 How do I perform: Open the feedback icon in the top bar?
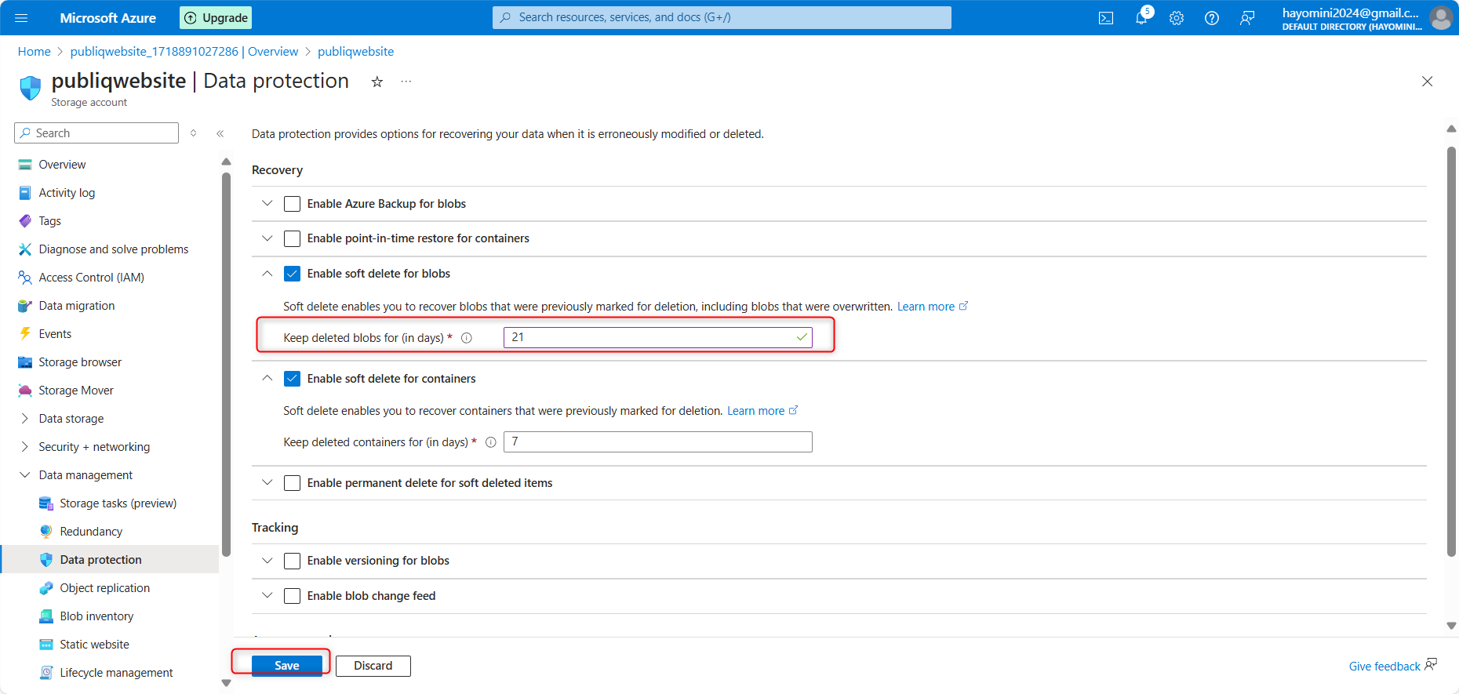[1247, 18]
